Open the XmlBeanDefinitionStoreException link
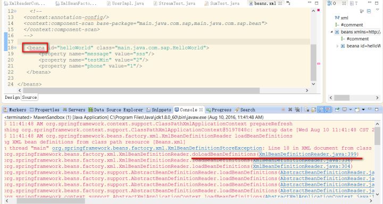Screen dimensions: 383x204 pos(157,148)
